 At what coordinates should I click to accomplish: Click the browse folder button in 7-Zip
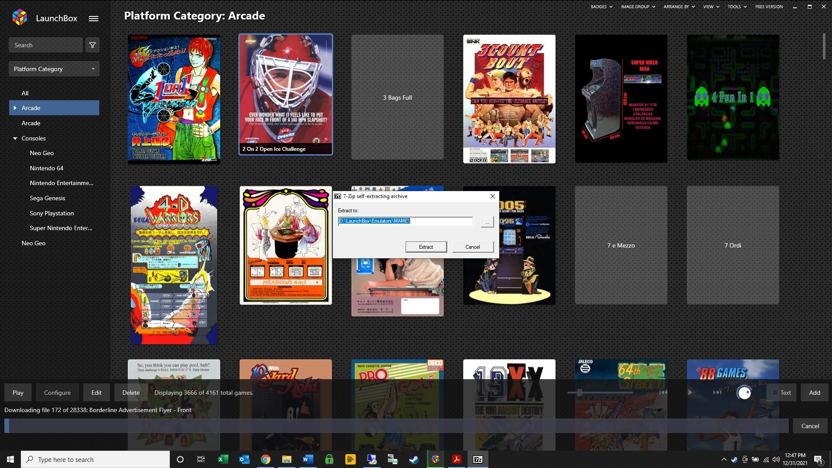click(x=487, y=222)
